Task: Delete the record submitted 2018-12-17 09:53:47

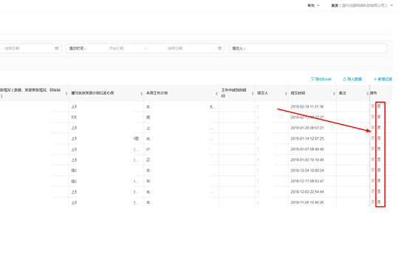Action: tap(379, 181)
